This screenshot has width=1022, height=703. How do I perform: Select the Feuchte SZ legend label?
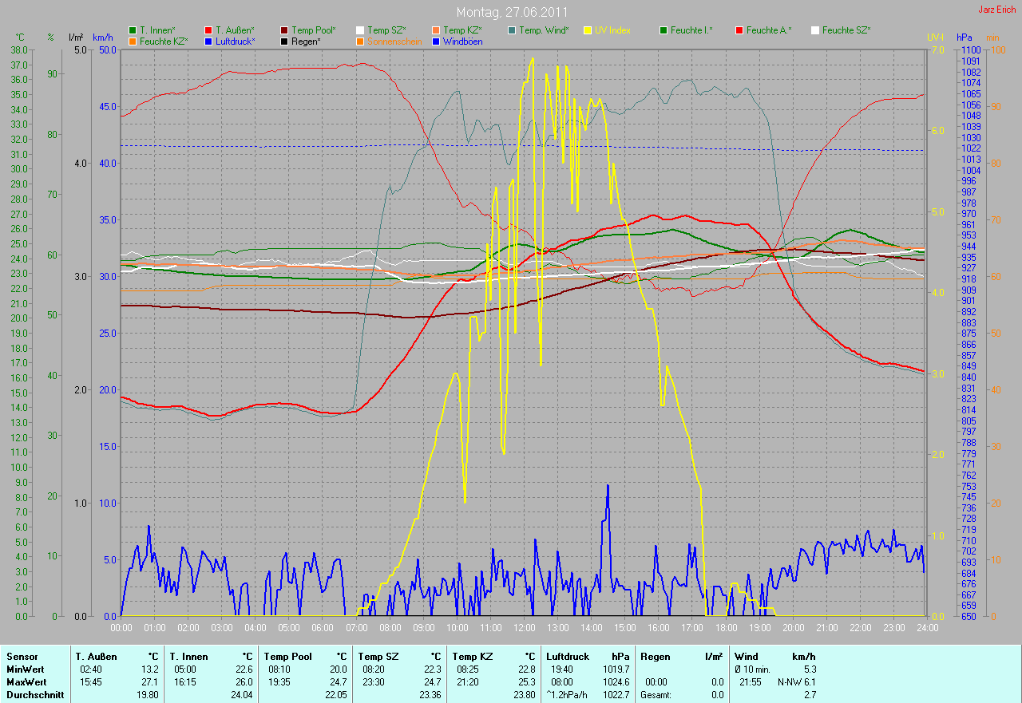point(846,30)
